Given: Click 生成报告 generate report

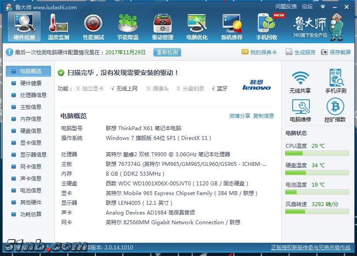Looking at the screenshot, I should tap(301, 52).
